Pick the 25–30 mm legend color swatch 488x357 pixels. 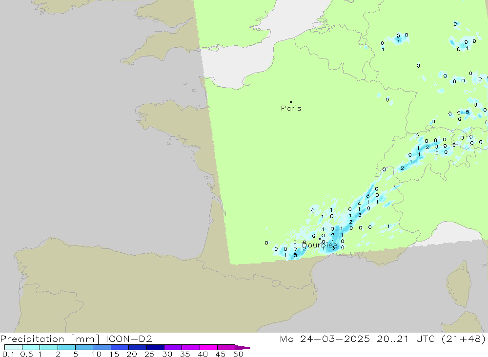pos(155,347)
